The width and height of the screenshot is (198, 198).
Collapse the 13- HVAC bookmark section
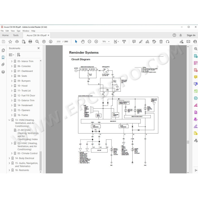9,120
